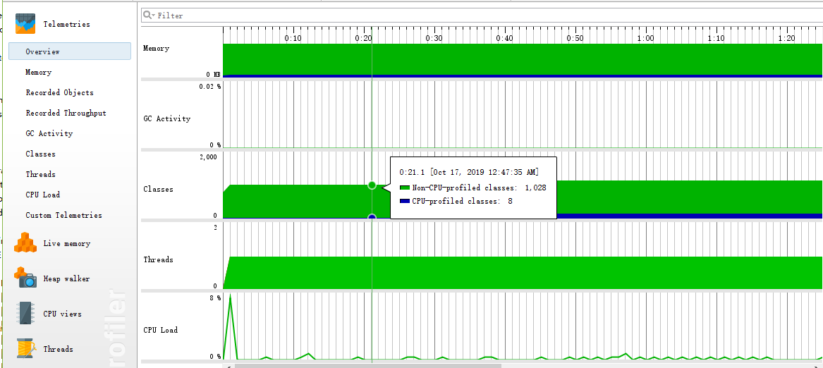Screen dimensions: 823x368
Task: Click the 1:20 timeline tick label
Action: click(x=787, y=38)
